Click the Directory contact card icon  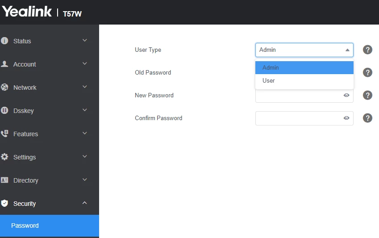(x=4, y=180)
